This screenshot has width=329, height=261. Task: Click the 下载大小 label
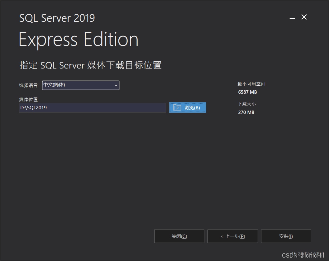(x=247, y=104)
